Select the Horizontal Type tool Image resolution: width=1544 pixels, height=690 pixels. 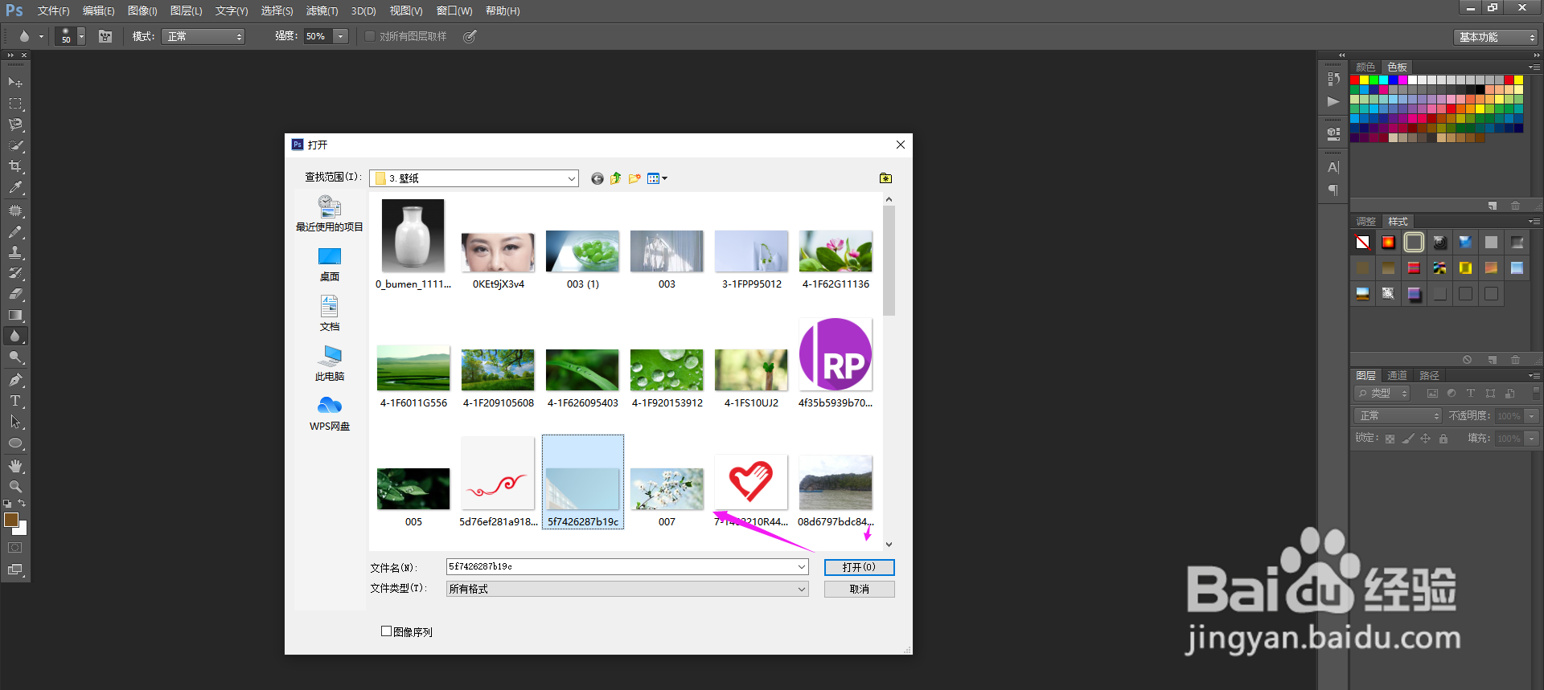point(15,401)
